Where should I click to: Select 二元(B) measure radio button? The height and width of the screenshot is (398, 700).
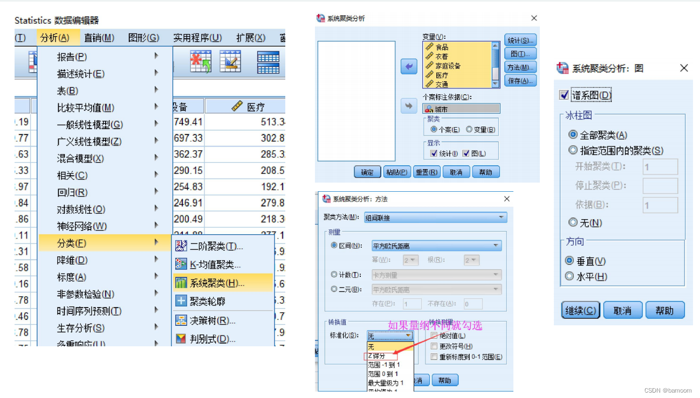coord(334,289)
